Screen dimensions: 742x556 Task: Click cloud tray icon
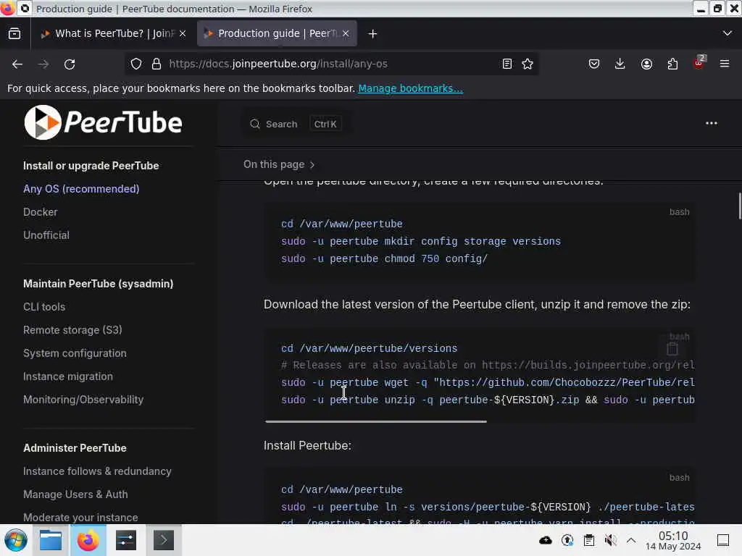tap(545, 540)
